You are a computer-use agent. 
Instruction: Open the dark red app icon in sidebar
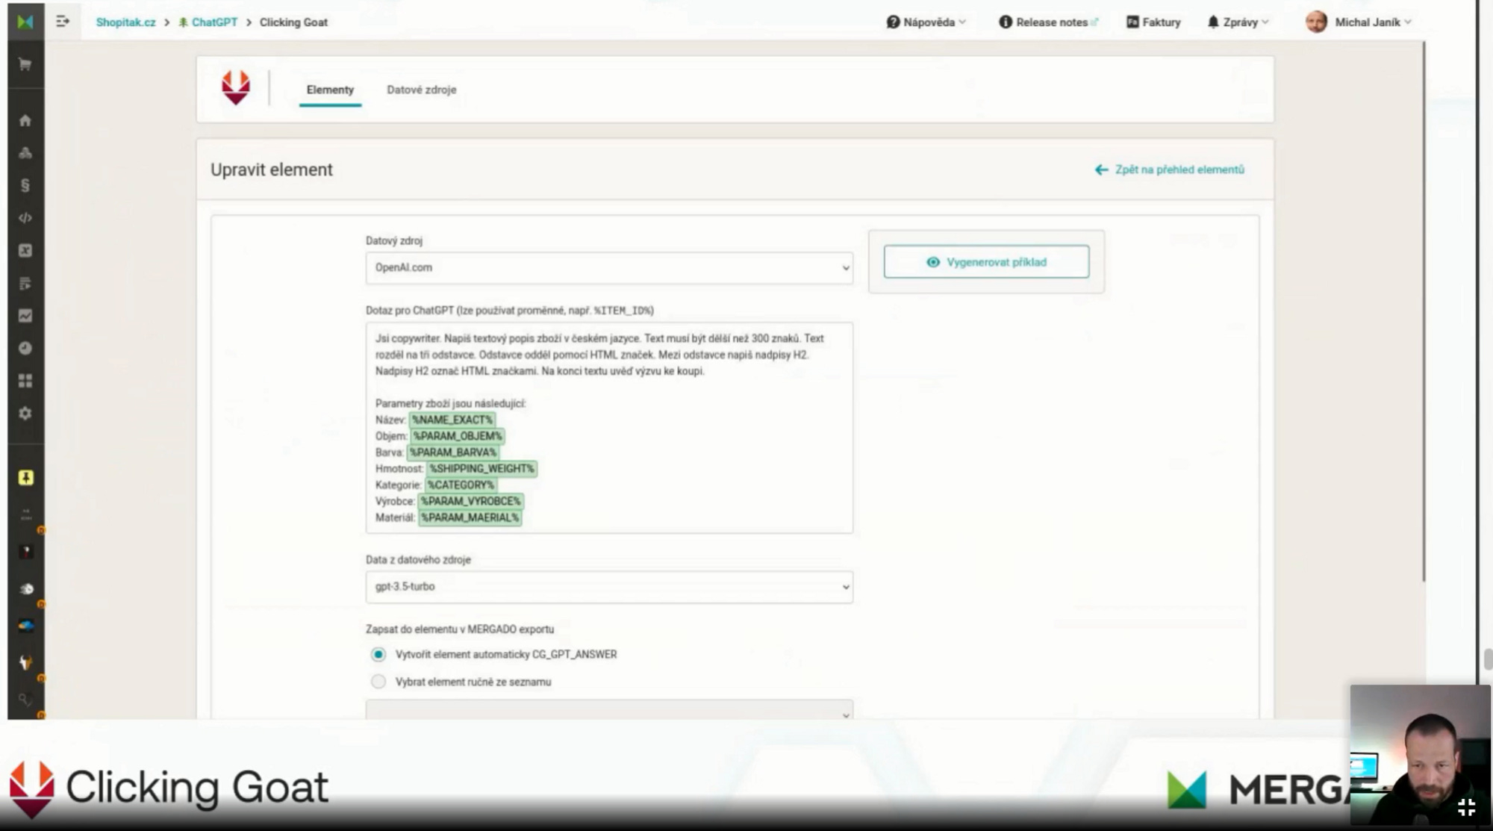pos(25,552)
